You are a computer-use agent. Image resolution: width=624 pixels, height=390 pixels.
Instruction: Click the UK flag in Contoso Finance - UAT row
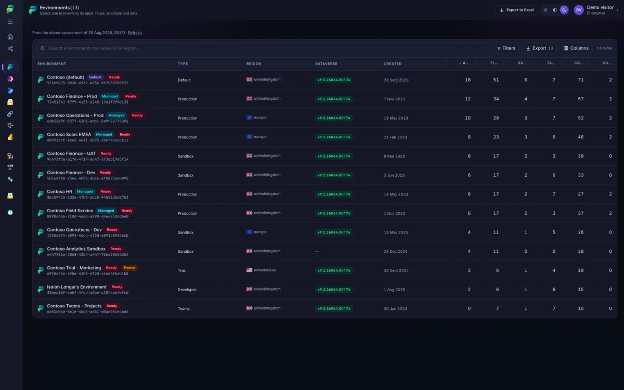249,155
